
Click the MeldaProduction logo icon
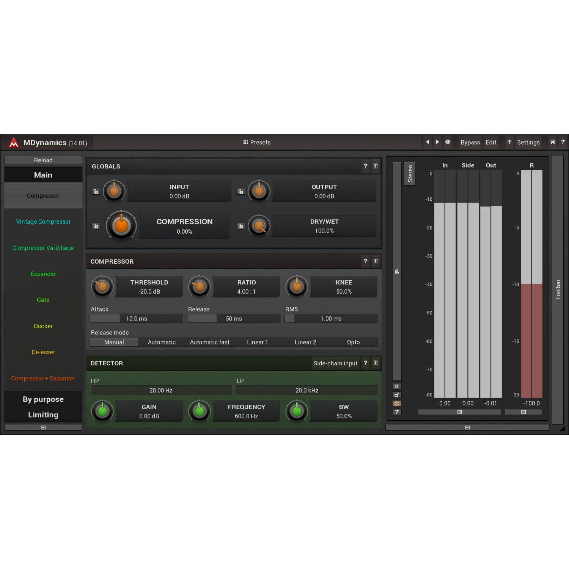(14, 142)
